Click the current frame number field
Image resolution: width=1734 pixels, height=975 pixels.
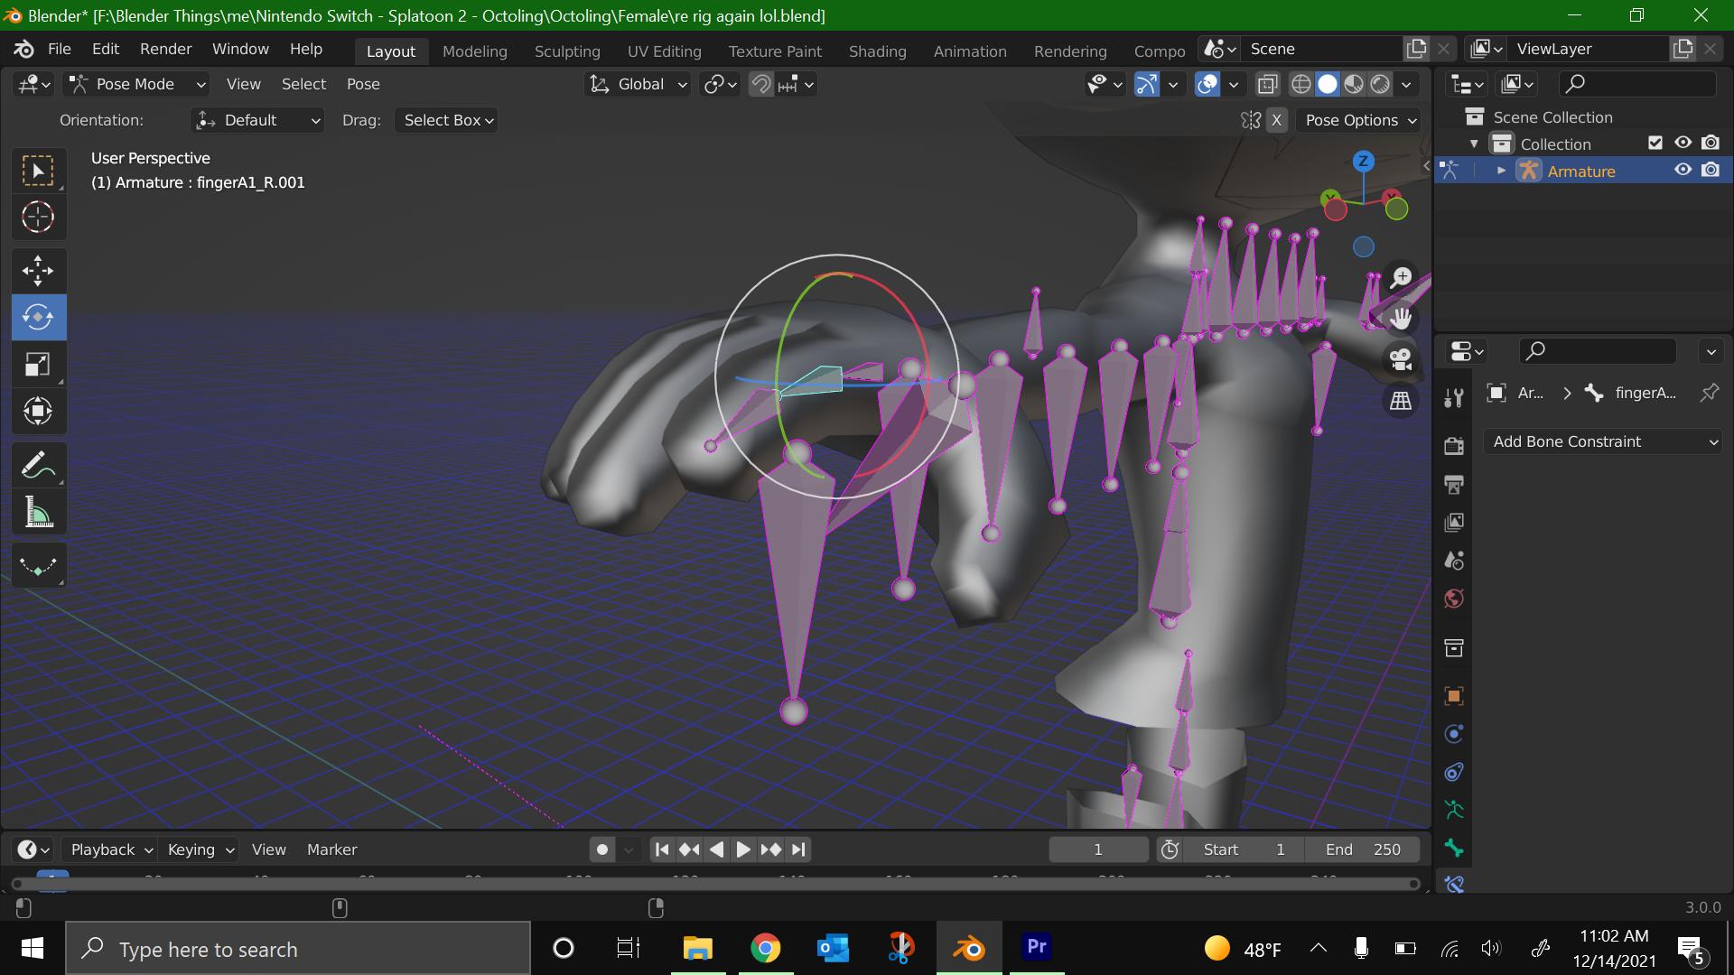point(1098,850)
